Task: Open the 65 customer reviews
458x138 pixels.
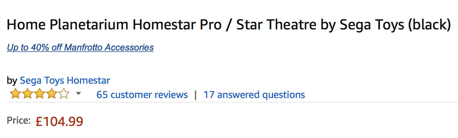Action: coord(142,95)
